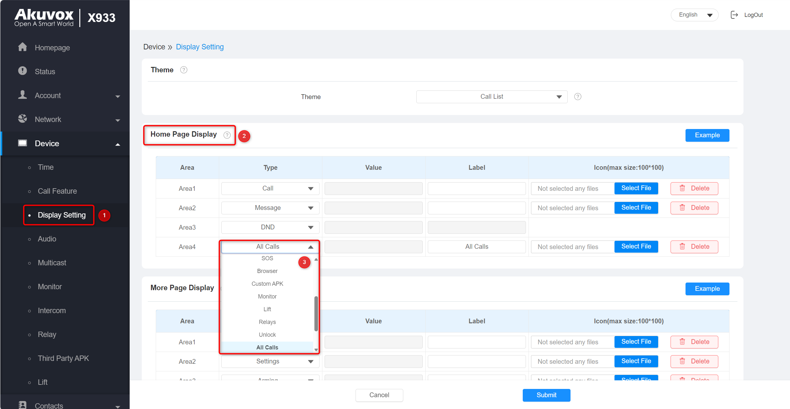790x409 pixels.
Task: Click scroll-down arrow in type list
Action: (316, 350)
